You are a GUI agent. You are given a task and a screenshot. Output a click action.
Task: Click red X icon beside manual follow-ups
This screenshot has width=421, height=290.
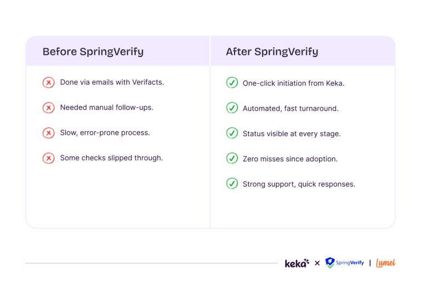(x=48, y=108)
